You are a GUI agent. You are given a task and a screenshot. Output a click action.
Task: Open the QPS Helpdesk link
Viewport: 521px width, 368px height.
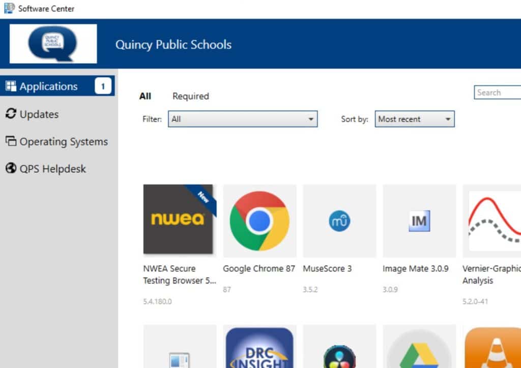(52, 169)
